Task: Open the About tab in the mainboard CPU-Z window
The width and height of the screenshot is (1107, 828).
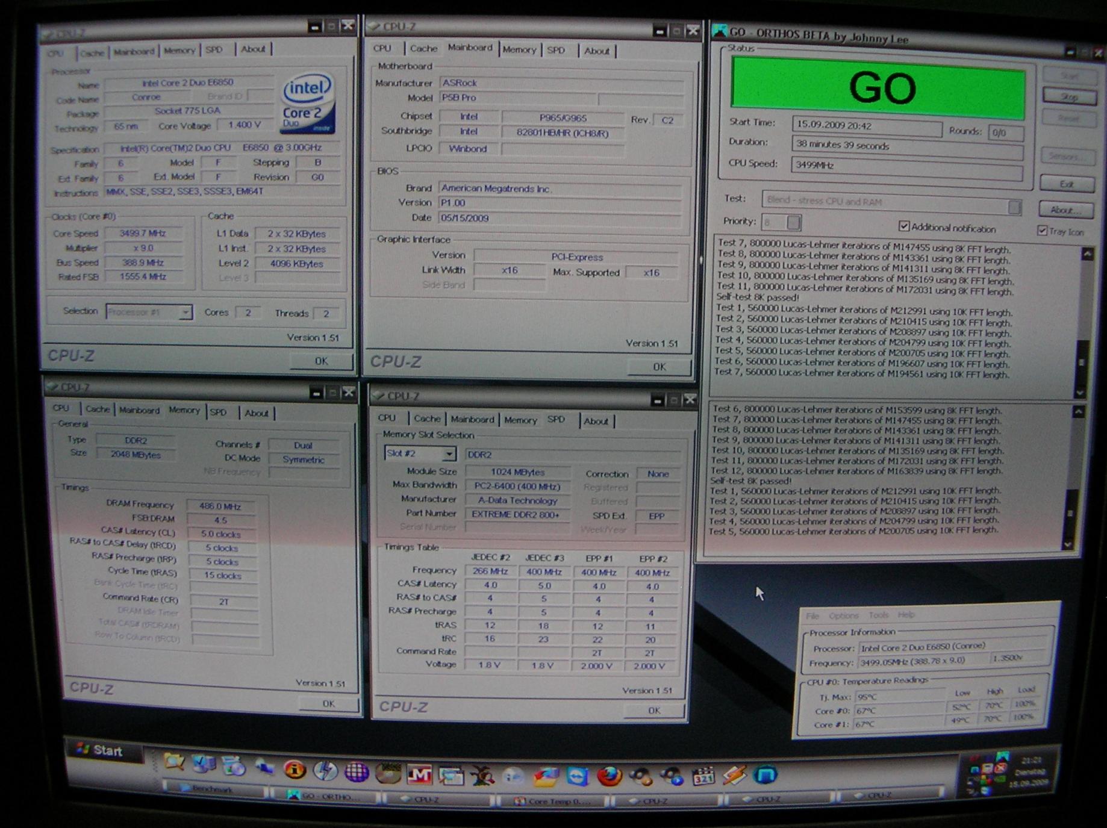Action: (x=597, y=51)
